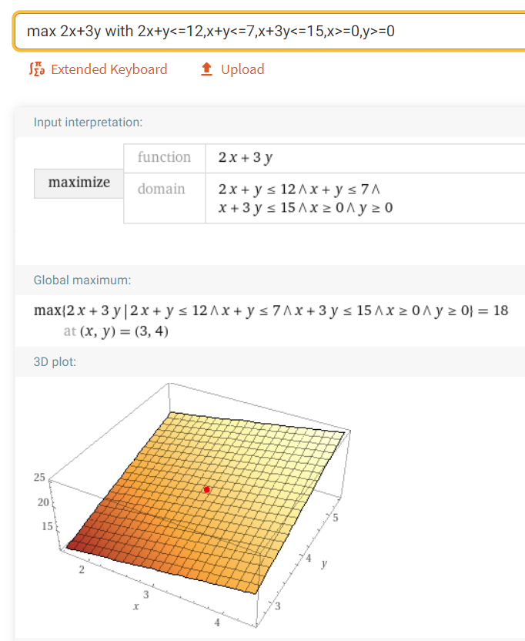Click the 3D plot heading
Image resolution: width=525 pixels, height=641 pixels.
tap(55, 362)
